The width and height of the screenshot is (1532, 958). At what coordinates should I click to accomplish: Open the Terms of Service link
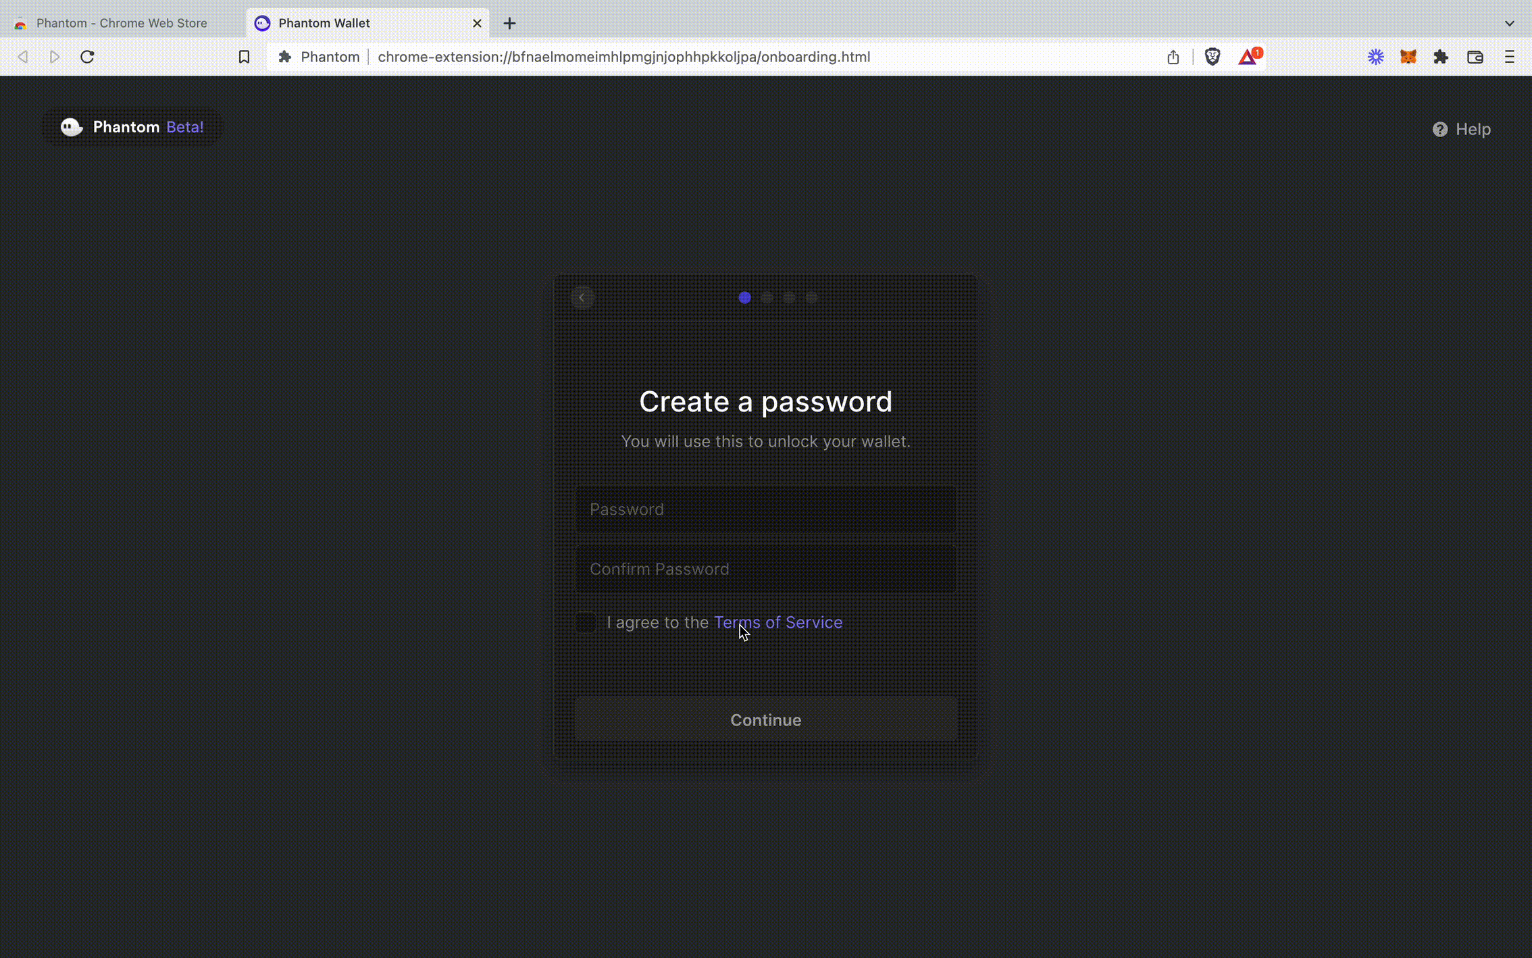tap(777, 622)
